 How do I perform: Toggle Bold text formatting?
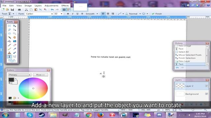(x=68, y=14)
